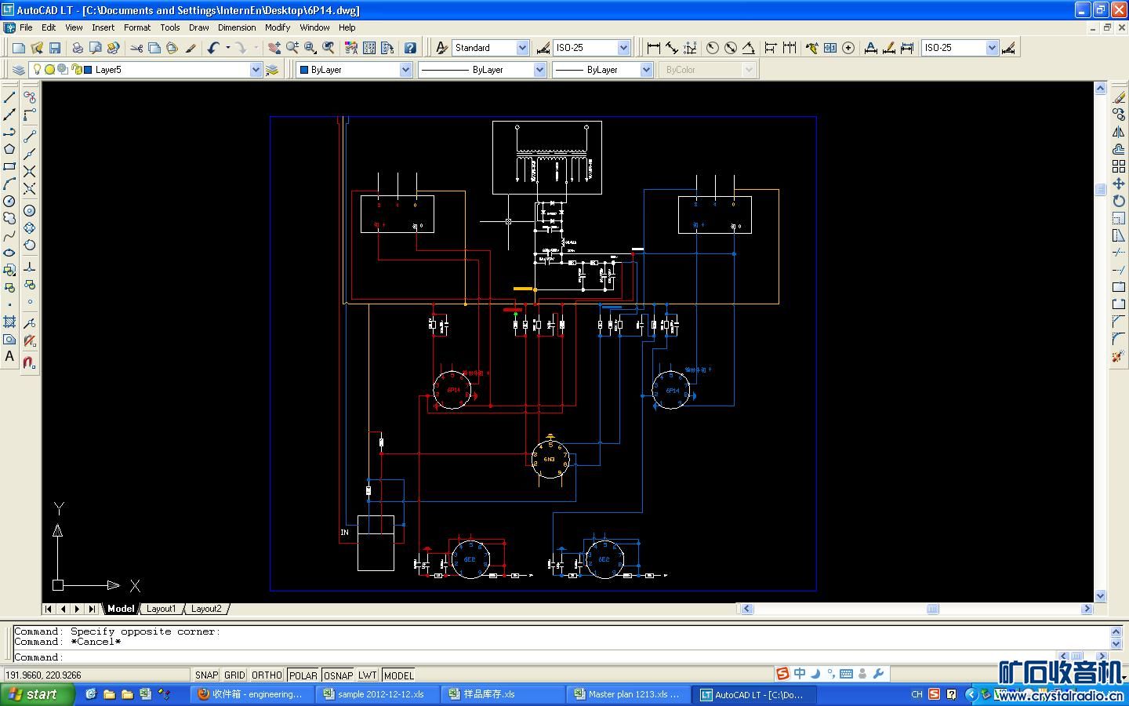Switch to the Layout1 tab
The width and height of the screenshot is (1129, 706).
click(x=162, y=609)
